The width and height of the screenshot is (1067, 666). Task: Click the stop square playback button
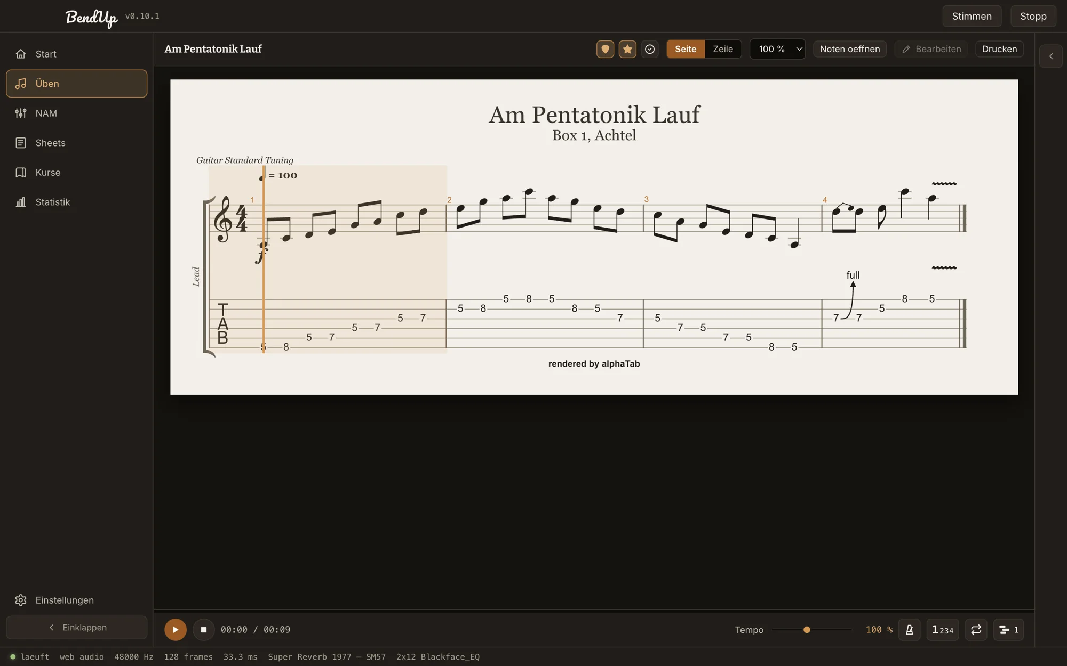[203, 630]
